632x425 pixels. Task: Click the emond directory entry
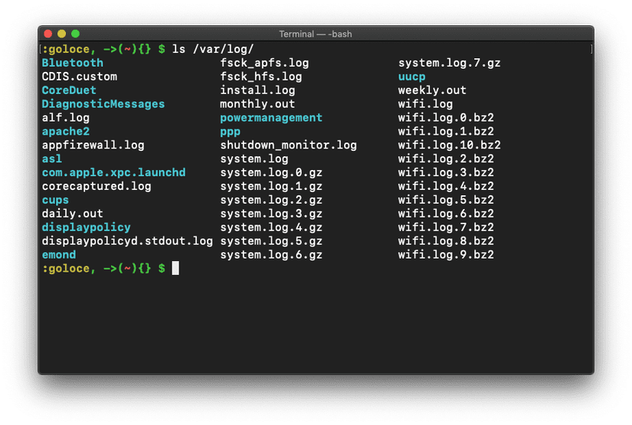click(59, 254)
